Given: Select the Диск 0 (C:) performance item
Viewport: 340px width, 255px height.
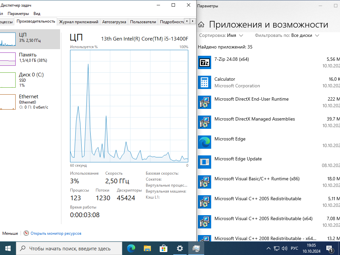Looking at the screenshot, I should [30, 80].
